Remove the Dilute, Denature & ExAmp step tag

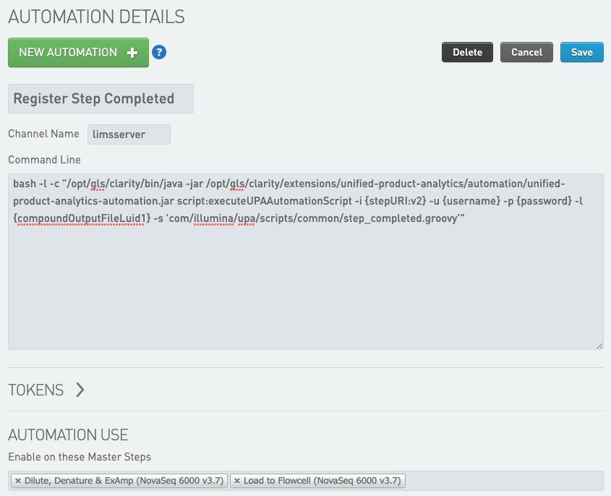[x=18, y=481]
